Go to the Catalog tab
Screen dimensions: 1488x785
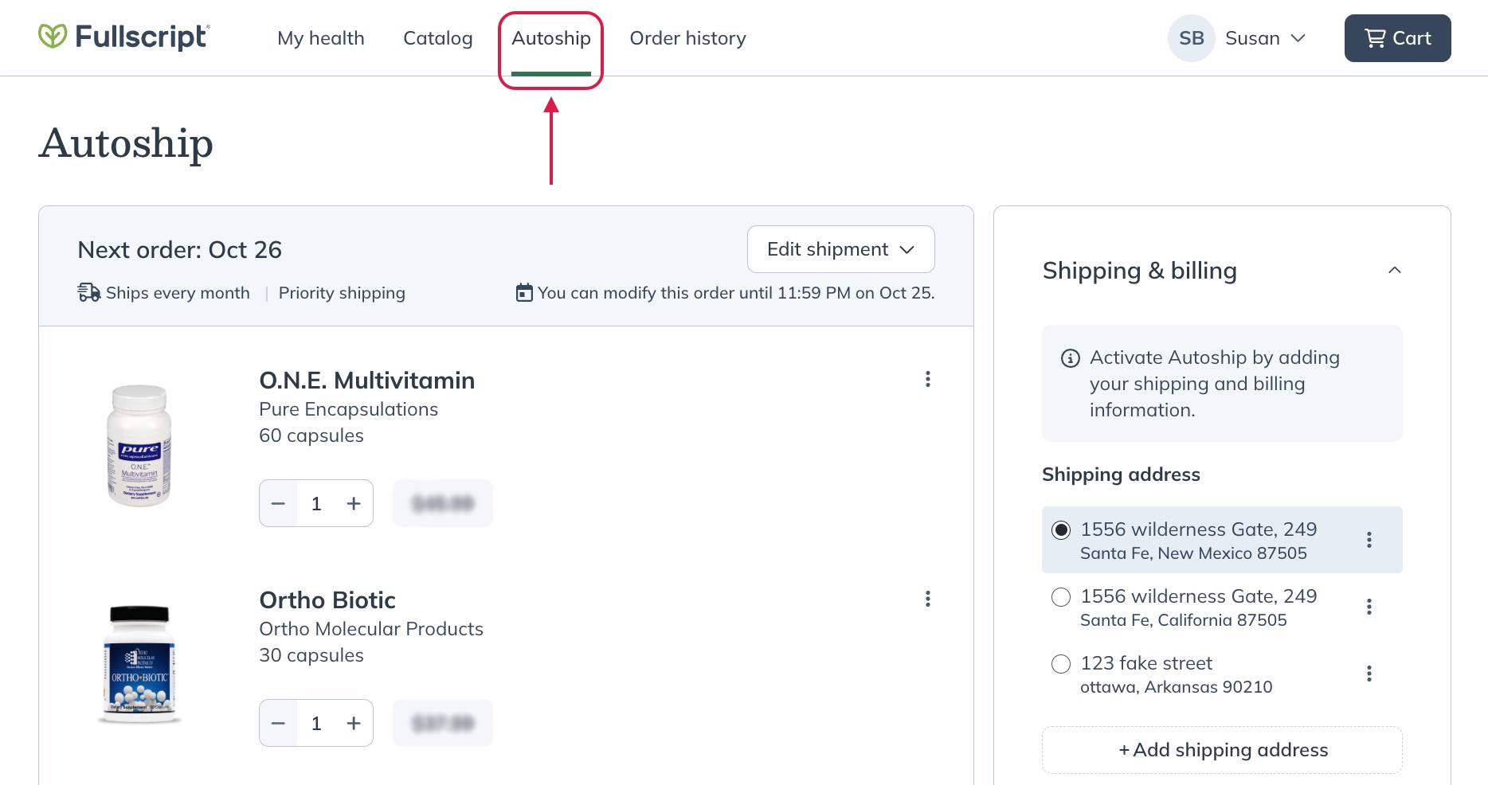(x=437, y=38)
